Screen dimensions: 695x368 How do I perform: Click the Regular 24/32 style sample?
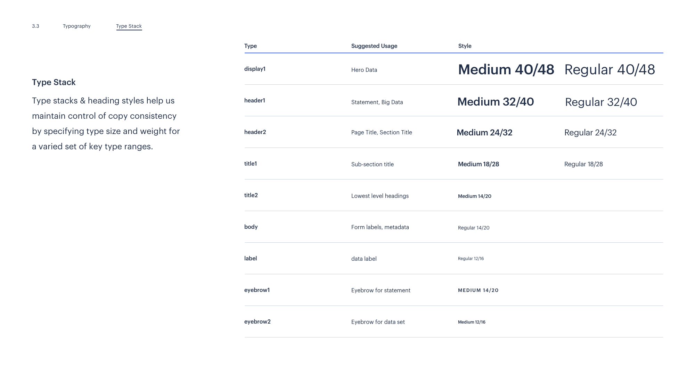pyautogui.click(x=590, y=133)
